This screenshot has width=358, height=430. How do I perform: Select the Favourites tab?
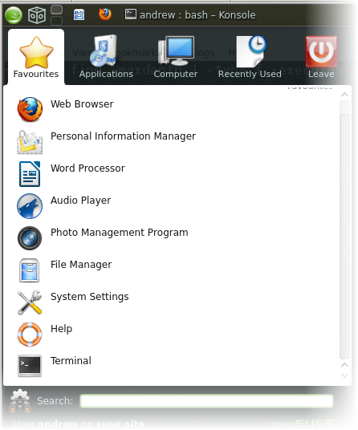pyautogui.click(x=36, y=57)
